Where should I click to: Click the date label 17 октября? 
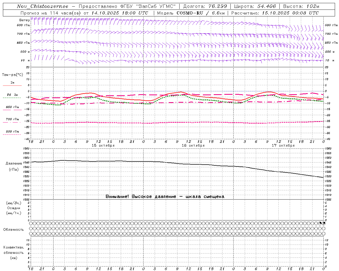283,146
